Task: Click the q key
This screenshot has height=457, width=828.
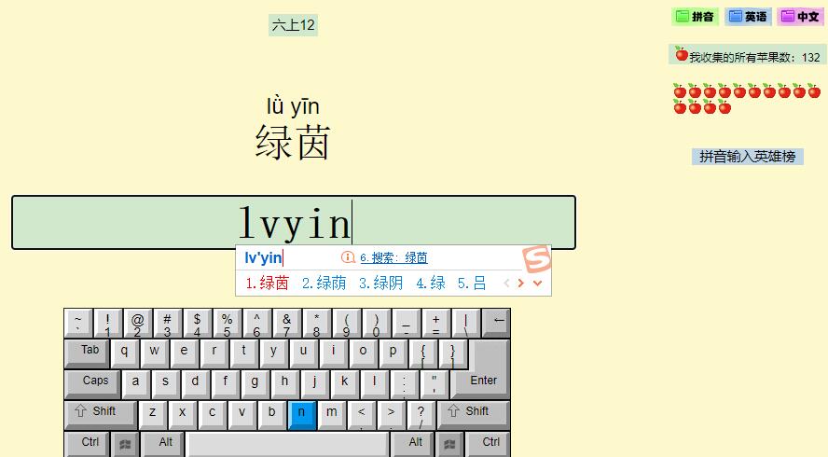Action: (125, 353)
